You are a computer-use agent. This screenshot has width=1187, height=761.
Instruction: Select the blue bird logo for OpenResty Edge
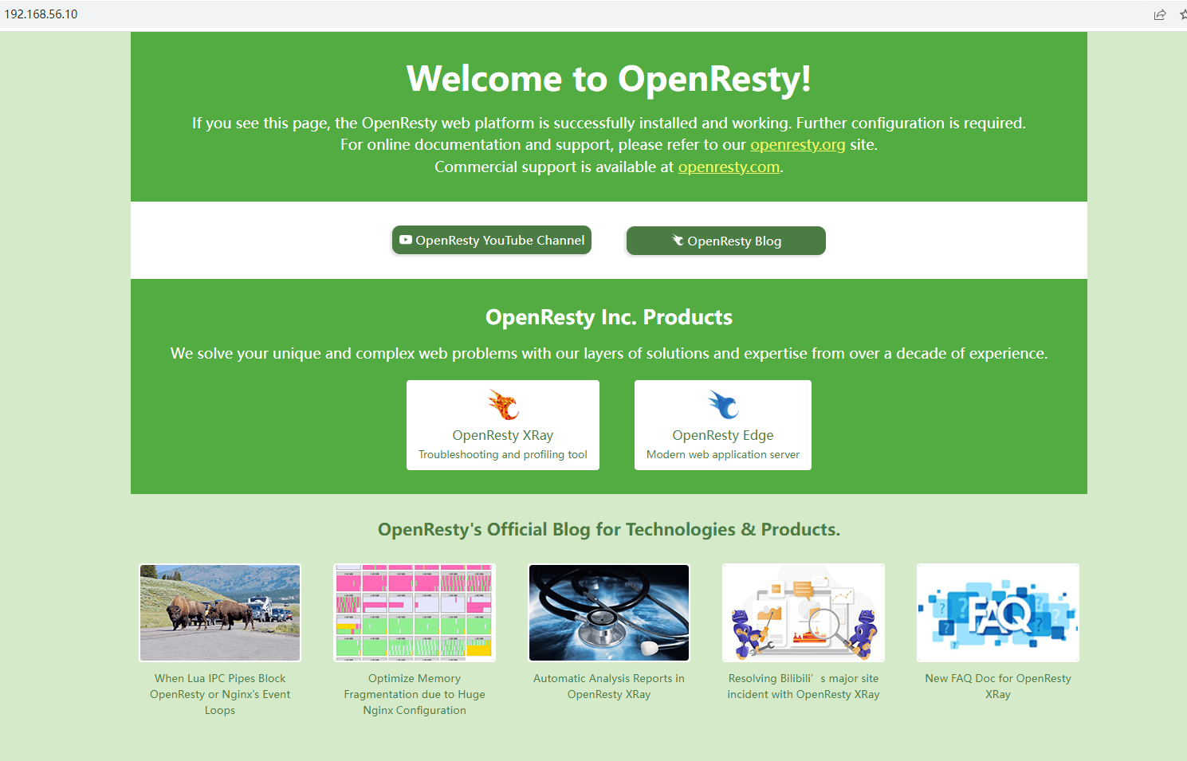tap(722, 404)
